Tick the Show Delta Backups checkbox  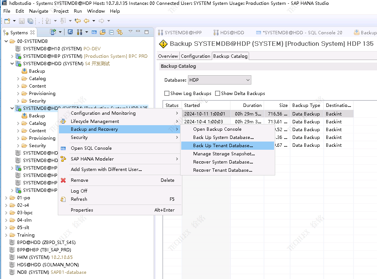[x=218, y=93]
